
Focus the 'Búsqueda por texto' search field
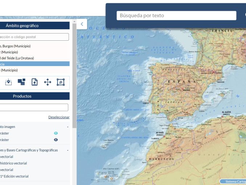point(176,16)
